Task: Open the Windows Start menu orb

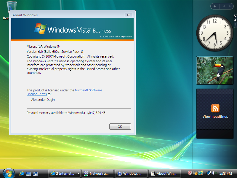Action: click(x=9, y=173)
